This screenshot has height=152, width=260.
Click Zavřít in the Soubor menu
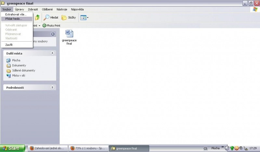(x=9, y=45)
